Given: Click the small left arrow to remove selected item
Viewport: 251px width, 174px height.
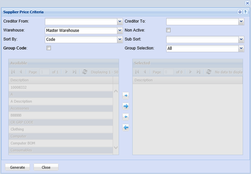Looking at the screenshot, I should [x=126, y=117].
